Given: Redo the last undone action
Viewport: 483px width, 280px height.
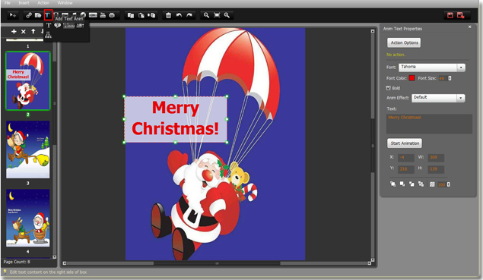Looking at the screenshot, I should [x=189, y=15].
